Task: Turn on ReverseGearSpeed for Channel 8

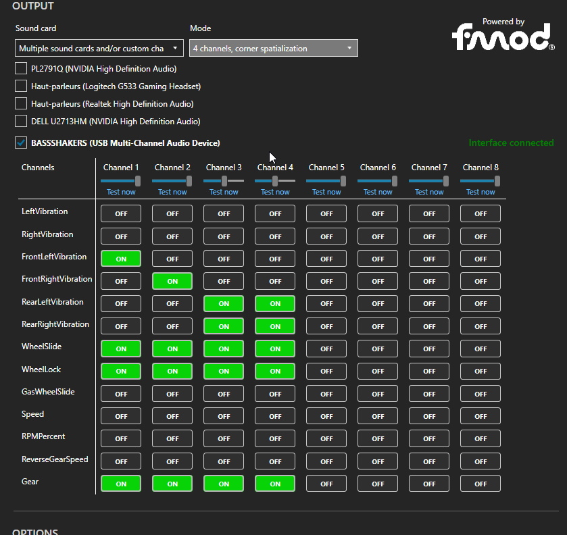Action: click(x=480, y=461)
